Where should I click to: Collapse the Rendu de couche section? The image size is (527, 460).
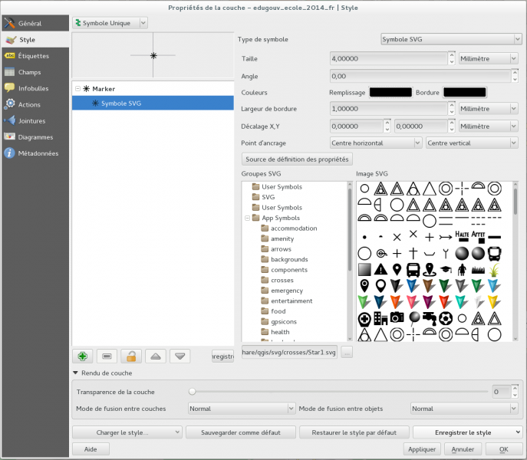pos(75,373)
